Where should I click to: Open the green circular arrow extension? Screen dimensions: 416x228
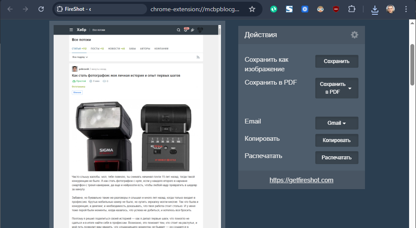tap(274, 9)
